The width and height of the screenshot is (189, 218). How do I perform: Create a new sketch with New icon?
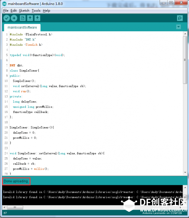point(22,18)
